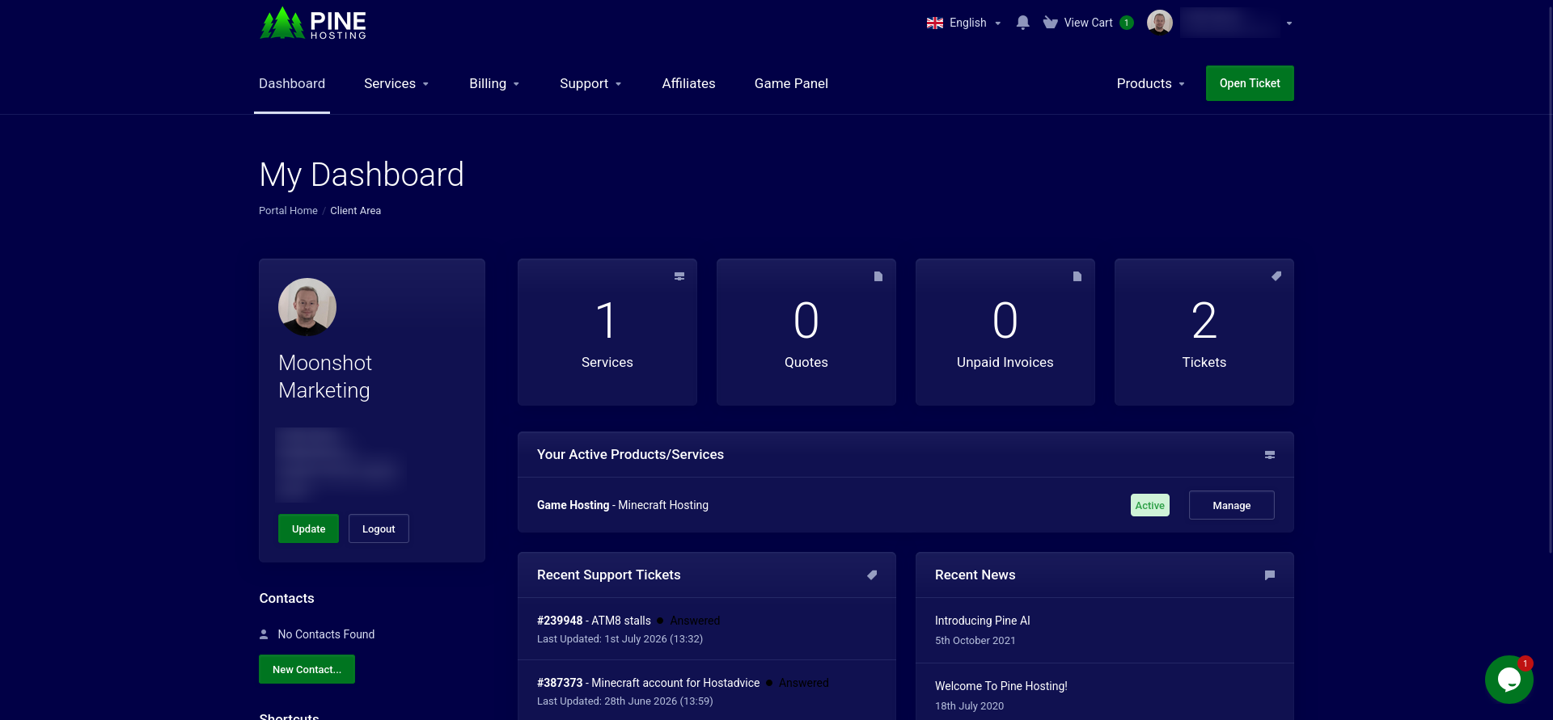The width and height of the screenshot is (1553, 720).
Task: Open the Welcome To Pine Hosting! news
Action: pyautogui.click(x=1105, y=693)
